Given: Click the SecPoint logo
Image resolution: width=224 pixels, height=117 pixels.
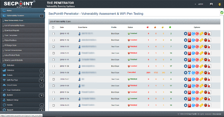Looking at the screenshot, I should click(19, 4).
